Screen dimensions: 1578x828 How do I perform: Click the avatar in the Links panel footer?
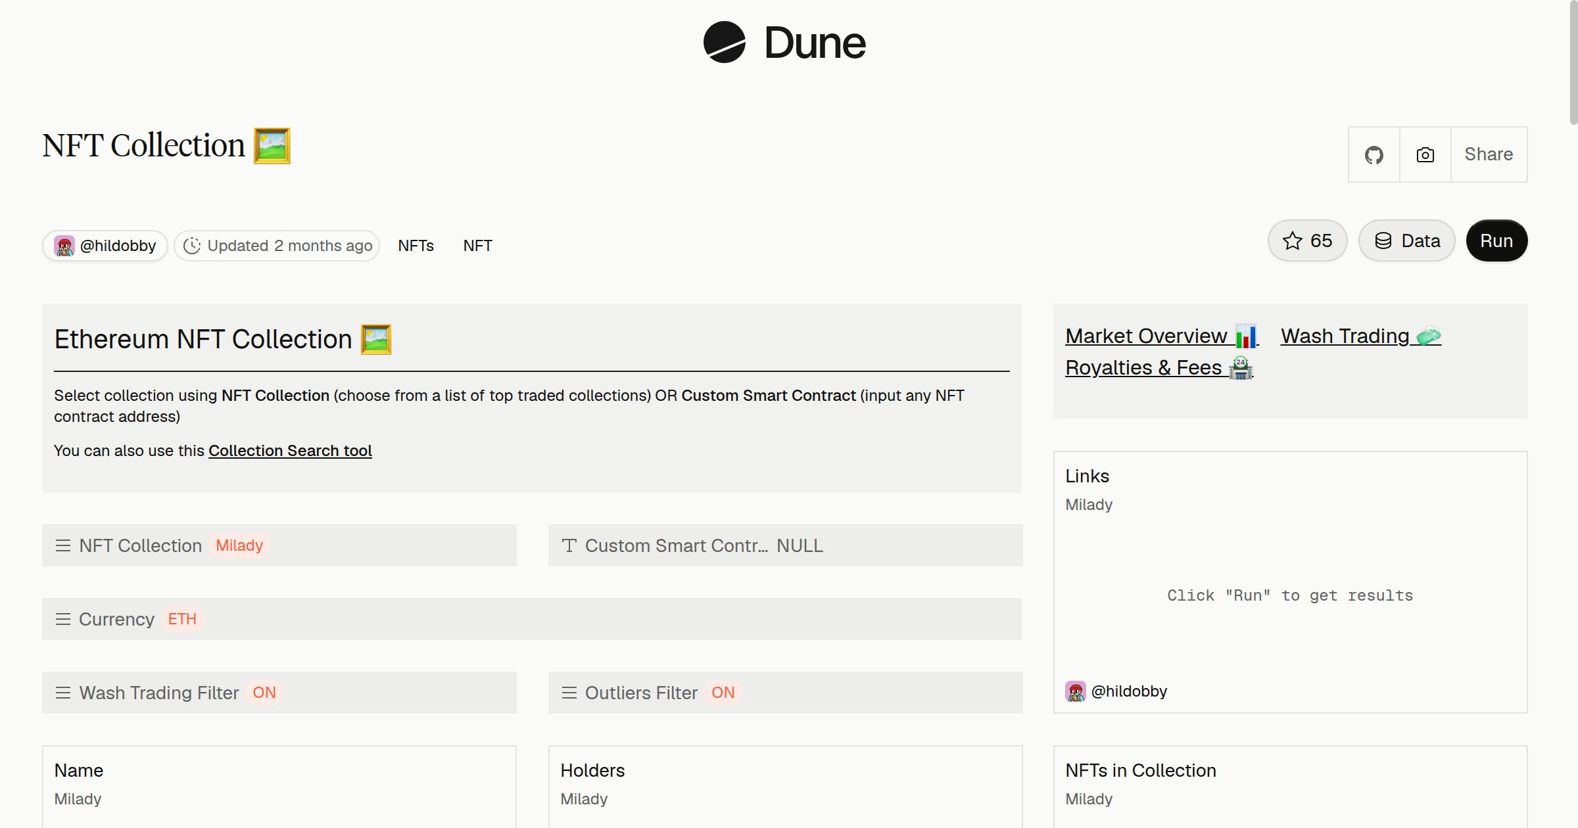tap(1076, 691)
